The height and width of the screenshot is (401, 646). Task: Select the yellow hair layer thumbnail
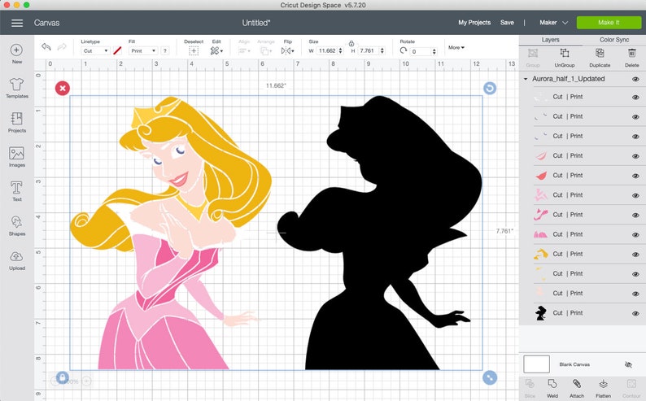pos(540,254)
